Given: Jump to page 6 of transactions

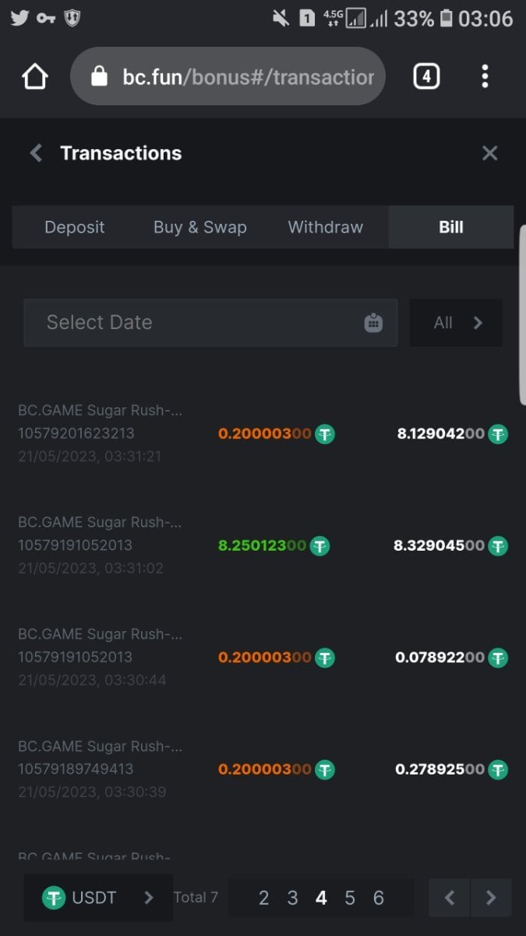Looking at the screenshot, I should (379, 898).
